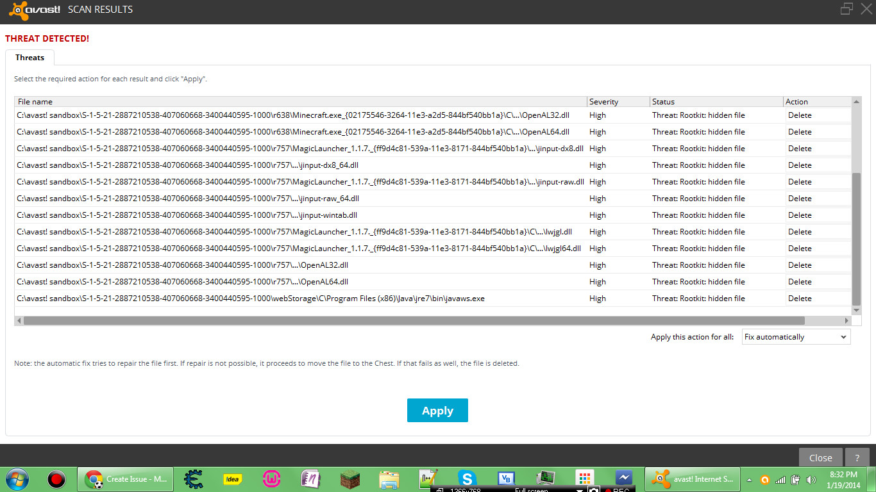Open 'Apply this action for all' dropdown
876x492 pixels.
(796, 337)
